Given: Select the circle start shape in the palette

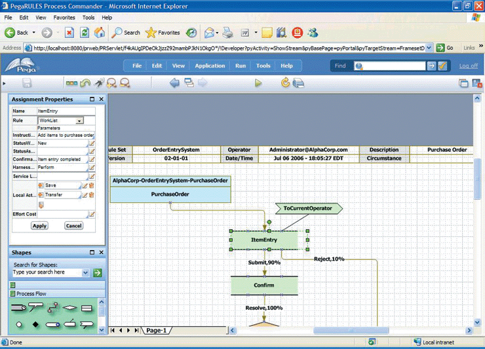Looking at the screenshot, I should [x=19, y=325].
